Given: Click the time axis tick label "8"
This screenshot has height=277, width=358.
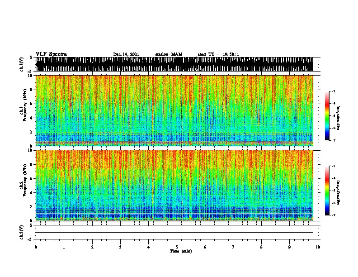Looking at the screenshot, I should coord(261,247).
